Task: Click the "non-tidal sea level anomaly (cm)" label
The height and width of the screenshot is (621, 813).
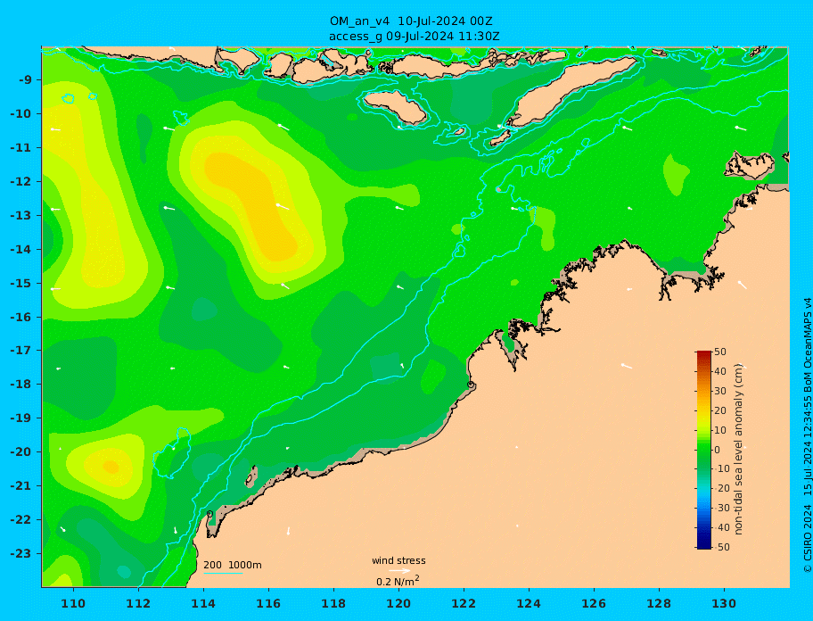Action: click(x=739, y=450)
